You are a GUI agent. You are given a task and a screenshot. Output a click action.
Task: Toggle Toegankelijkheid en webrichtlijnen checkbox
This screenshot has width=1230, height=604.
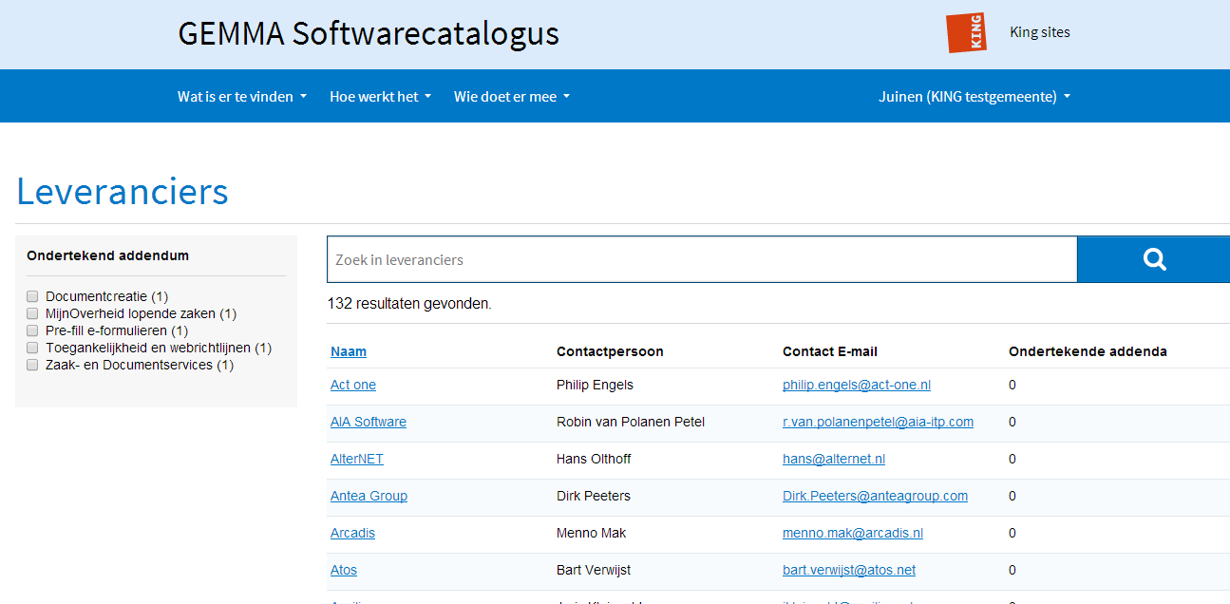pos(32,348)
